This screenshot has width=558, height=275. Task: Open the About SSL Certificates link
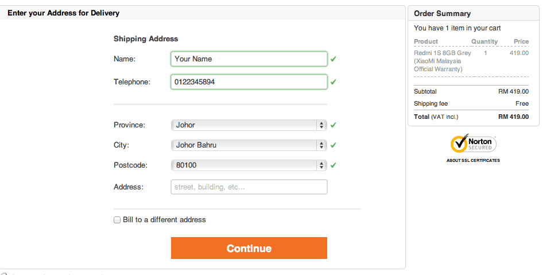[x=473, y=161]
